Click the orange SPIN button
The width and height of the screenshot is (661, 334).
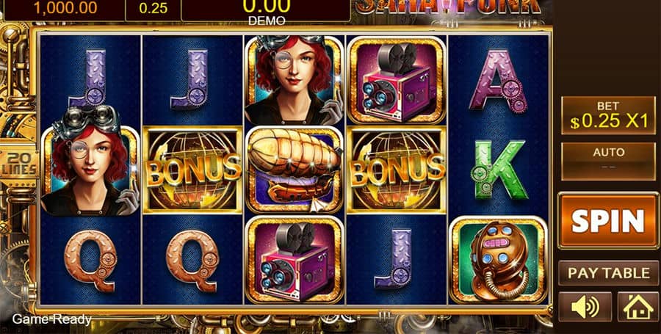[x=607, y=220]
